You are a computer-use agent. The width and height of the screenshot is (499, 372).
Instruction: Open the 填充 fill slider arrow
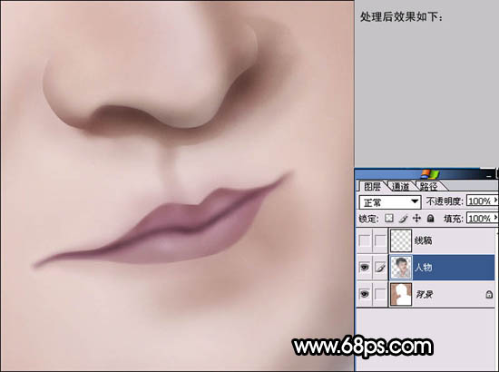pos(495,218)
